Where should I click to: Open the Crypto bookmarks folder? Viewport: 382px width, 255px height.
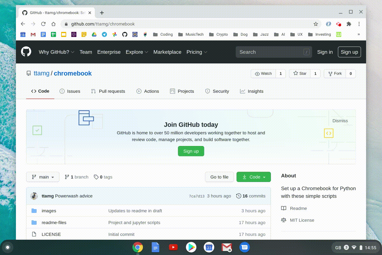pyautogui.click(x=218, y=34)
